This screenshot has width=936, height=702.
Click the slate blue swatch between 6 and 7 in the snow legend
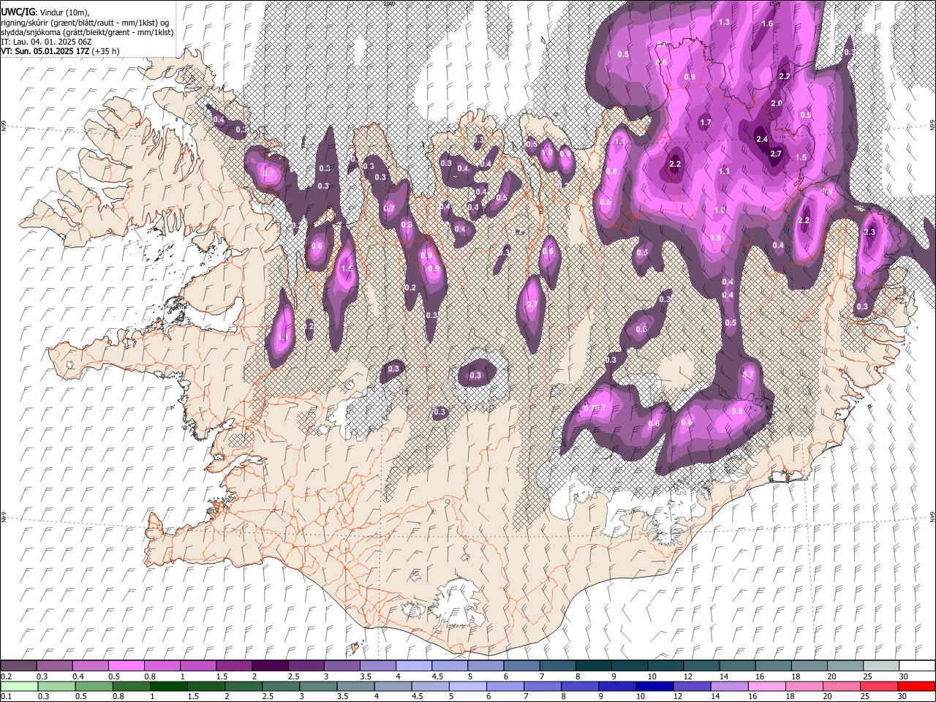click(x=521, y=666)
